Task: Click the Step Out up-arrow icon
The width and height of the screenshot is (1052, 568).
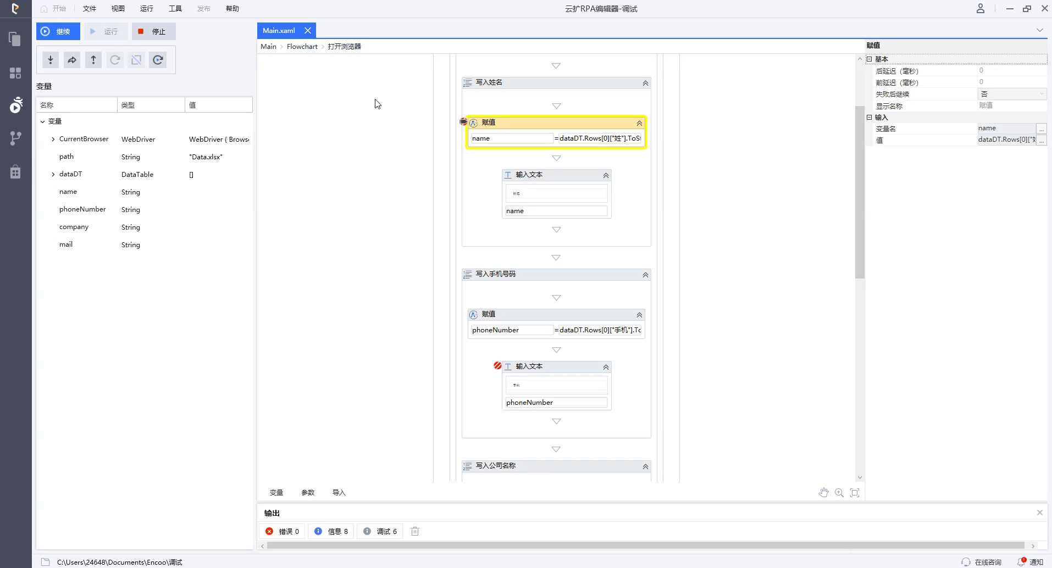Action: [93, 60]
